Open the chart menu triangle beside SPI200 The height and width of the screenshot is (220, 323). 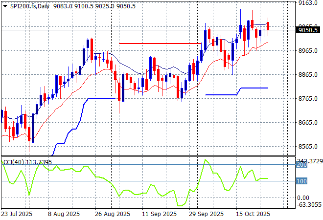click(5, 6)
